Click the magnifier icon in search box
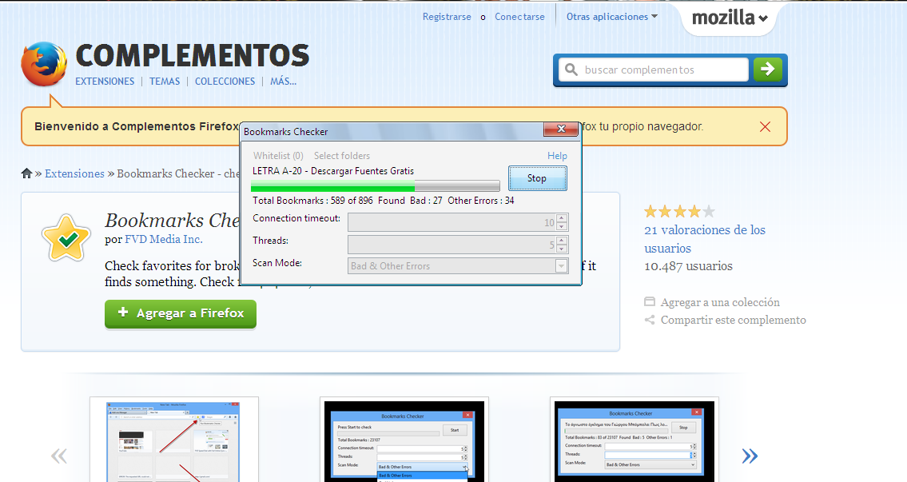Image resolution: width=907 pixels, height=482 pixels. (571, 70)
